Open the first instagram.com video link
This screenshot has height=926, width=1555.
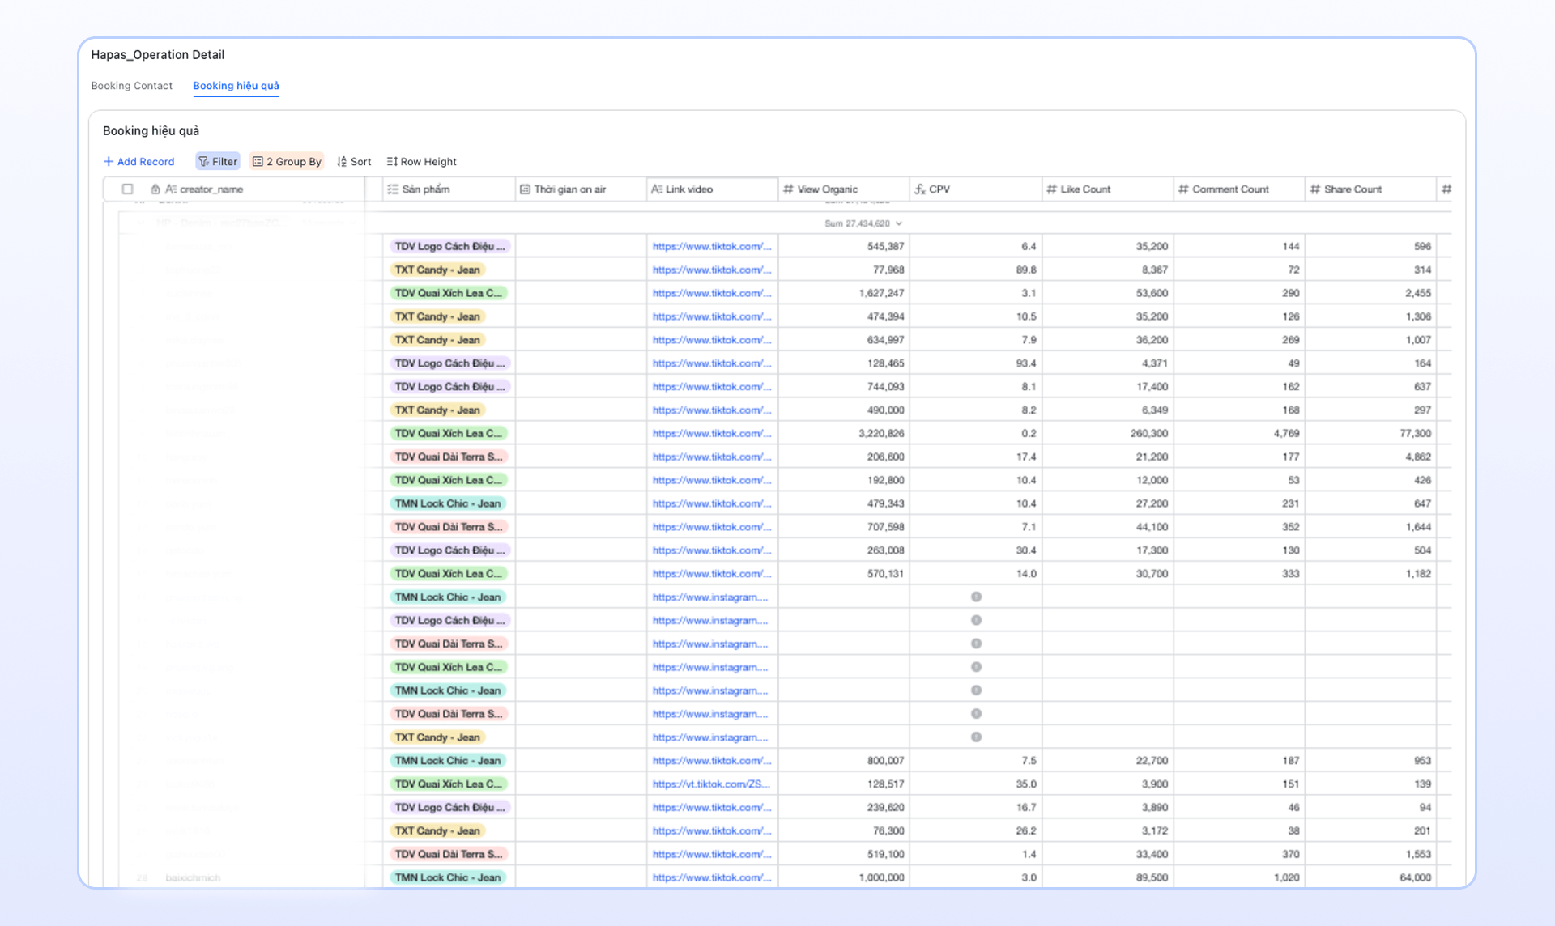[710, 597]
